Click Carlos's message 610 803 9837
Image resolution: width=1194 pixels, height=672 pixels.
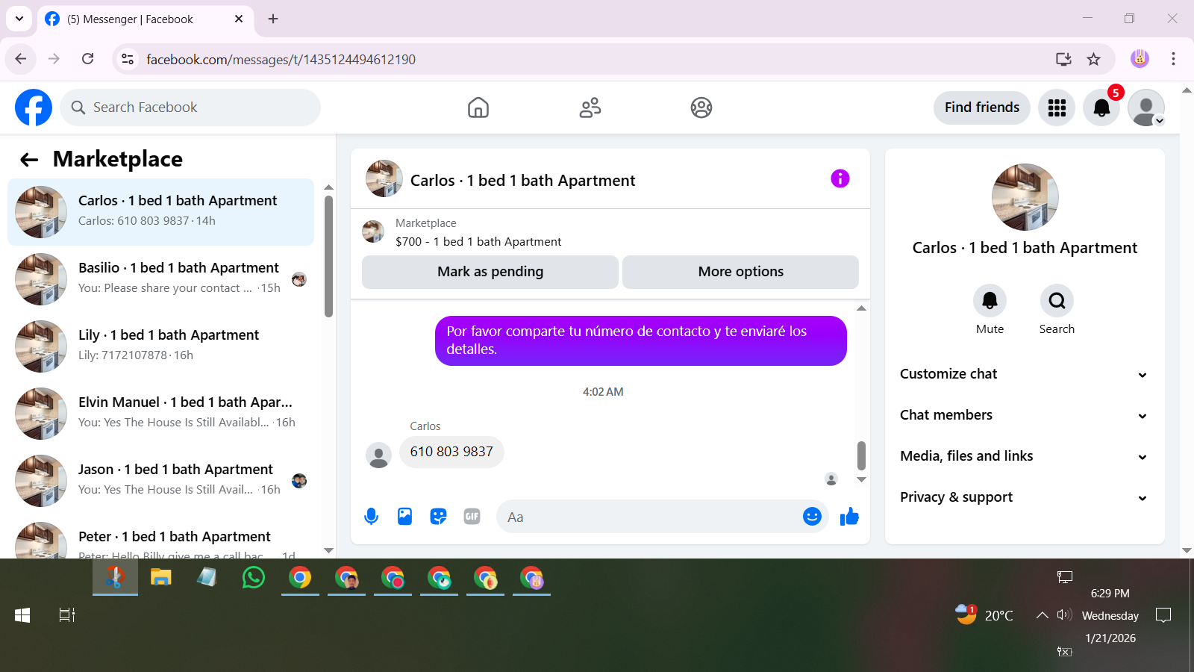451,452
